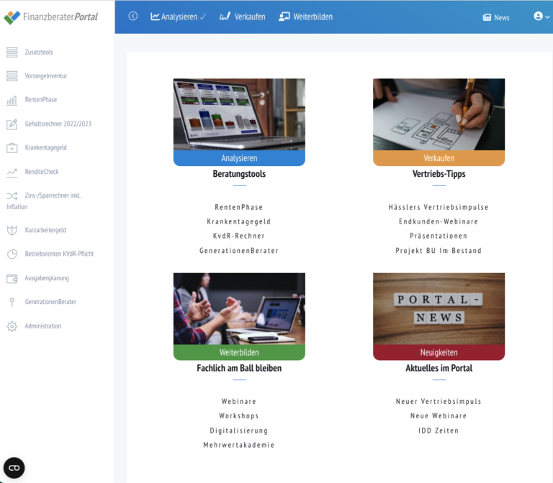Open Hässlers Vertriebsimpulse link
This screenshot has height=483, width=553.
click(439, 207)
